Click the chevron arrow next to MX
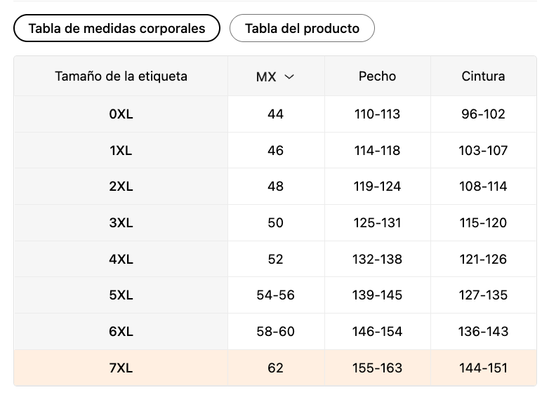This screenshot has width=549, height=397. click(289, 76)
